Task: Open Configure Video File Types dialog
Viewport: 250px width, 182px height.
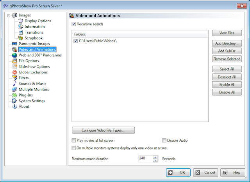Action: click(103, 130)
